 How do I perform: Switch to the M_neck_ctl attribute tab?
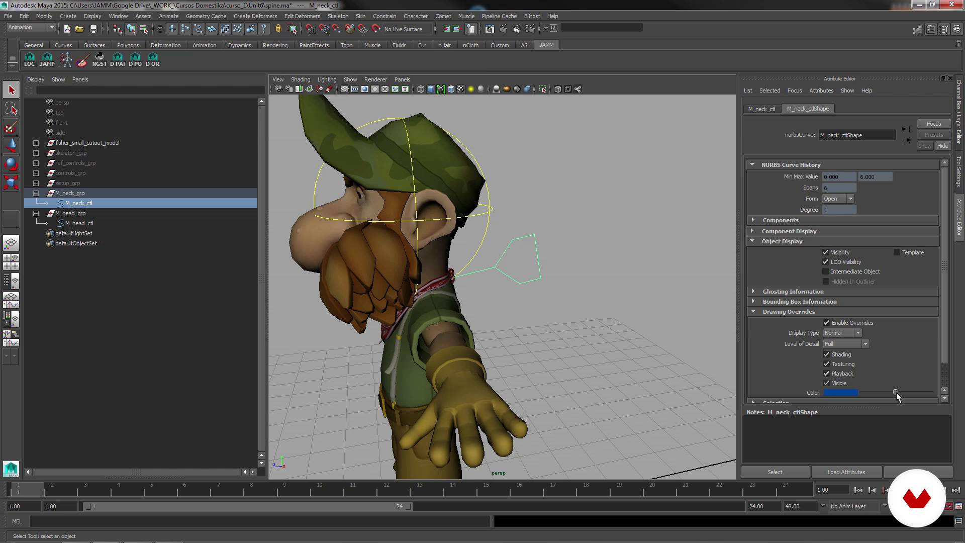(x=761, y=109)
